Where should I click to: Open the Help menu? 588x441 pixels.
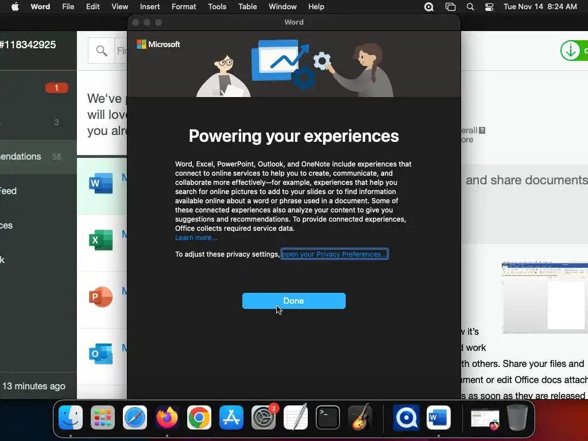(x=316, y=7)
